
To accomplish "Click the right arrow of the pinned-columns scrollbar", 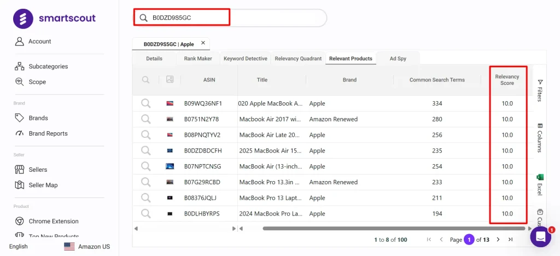I will [x=234, y=228].
